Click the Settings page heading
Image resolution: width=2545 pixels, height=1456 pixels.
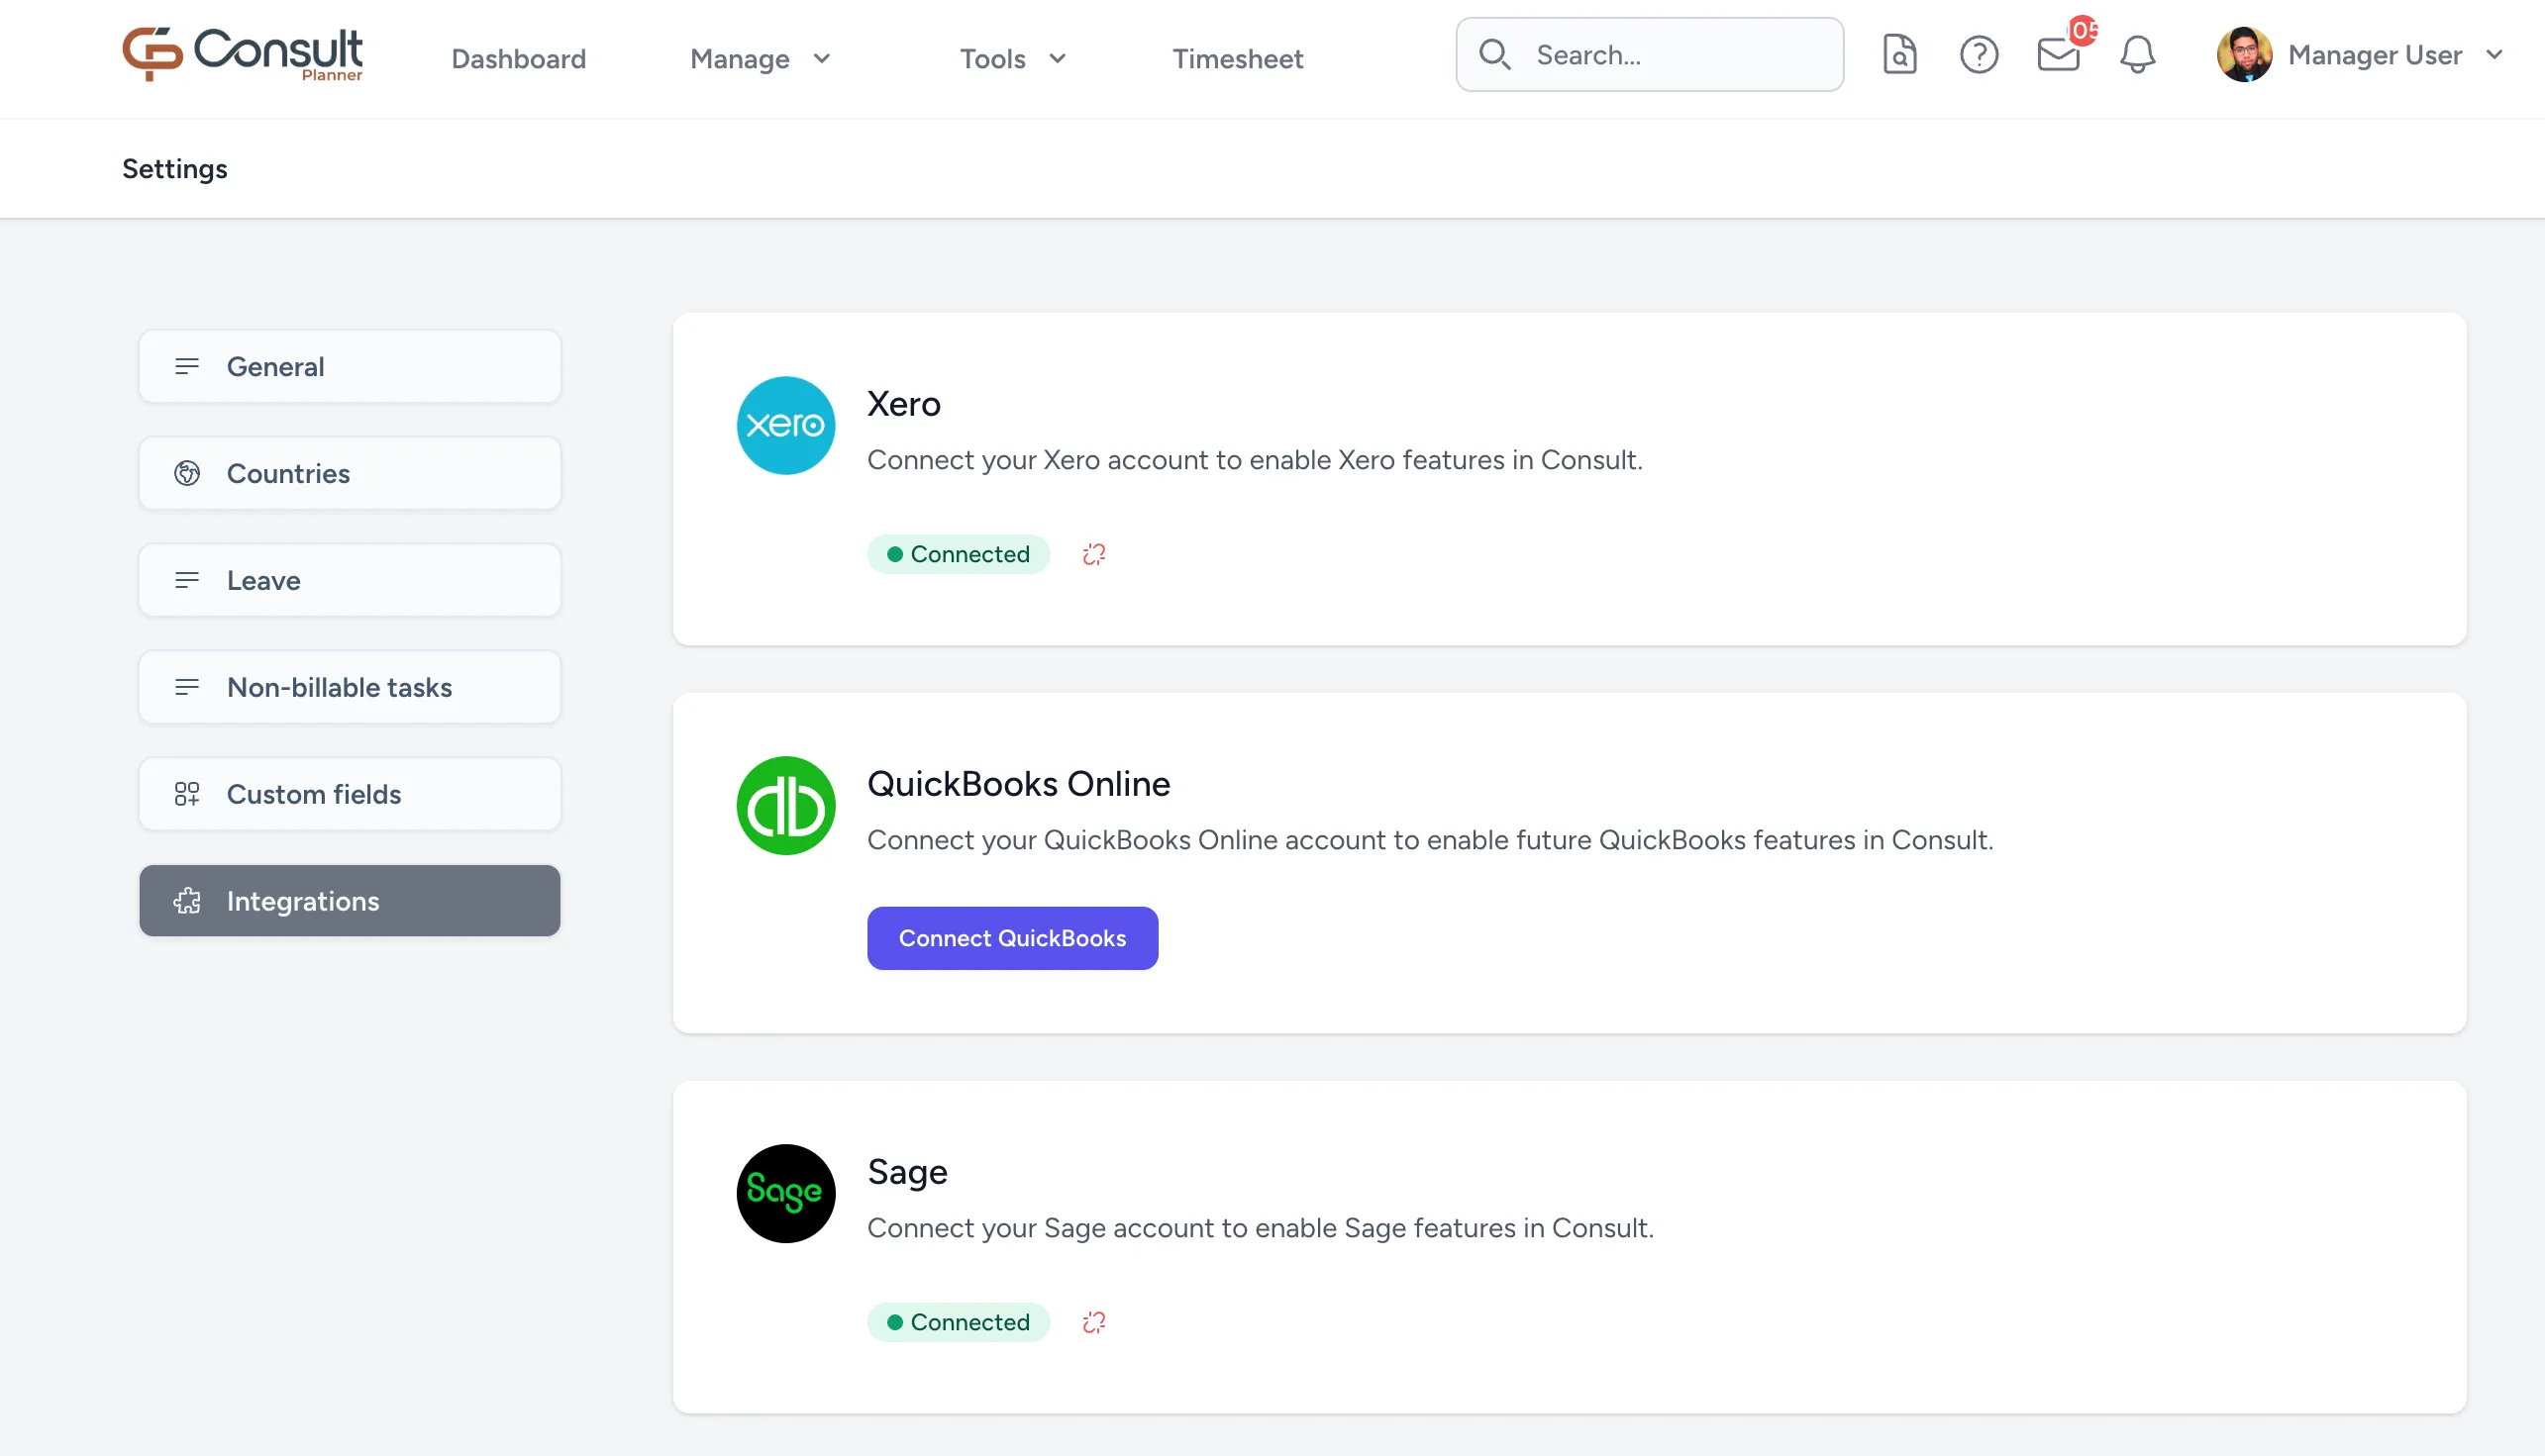point(175,169)
